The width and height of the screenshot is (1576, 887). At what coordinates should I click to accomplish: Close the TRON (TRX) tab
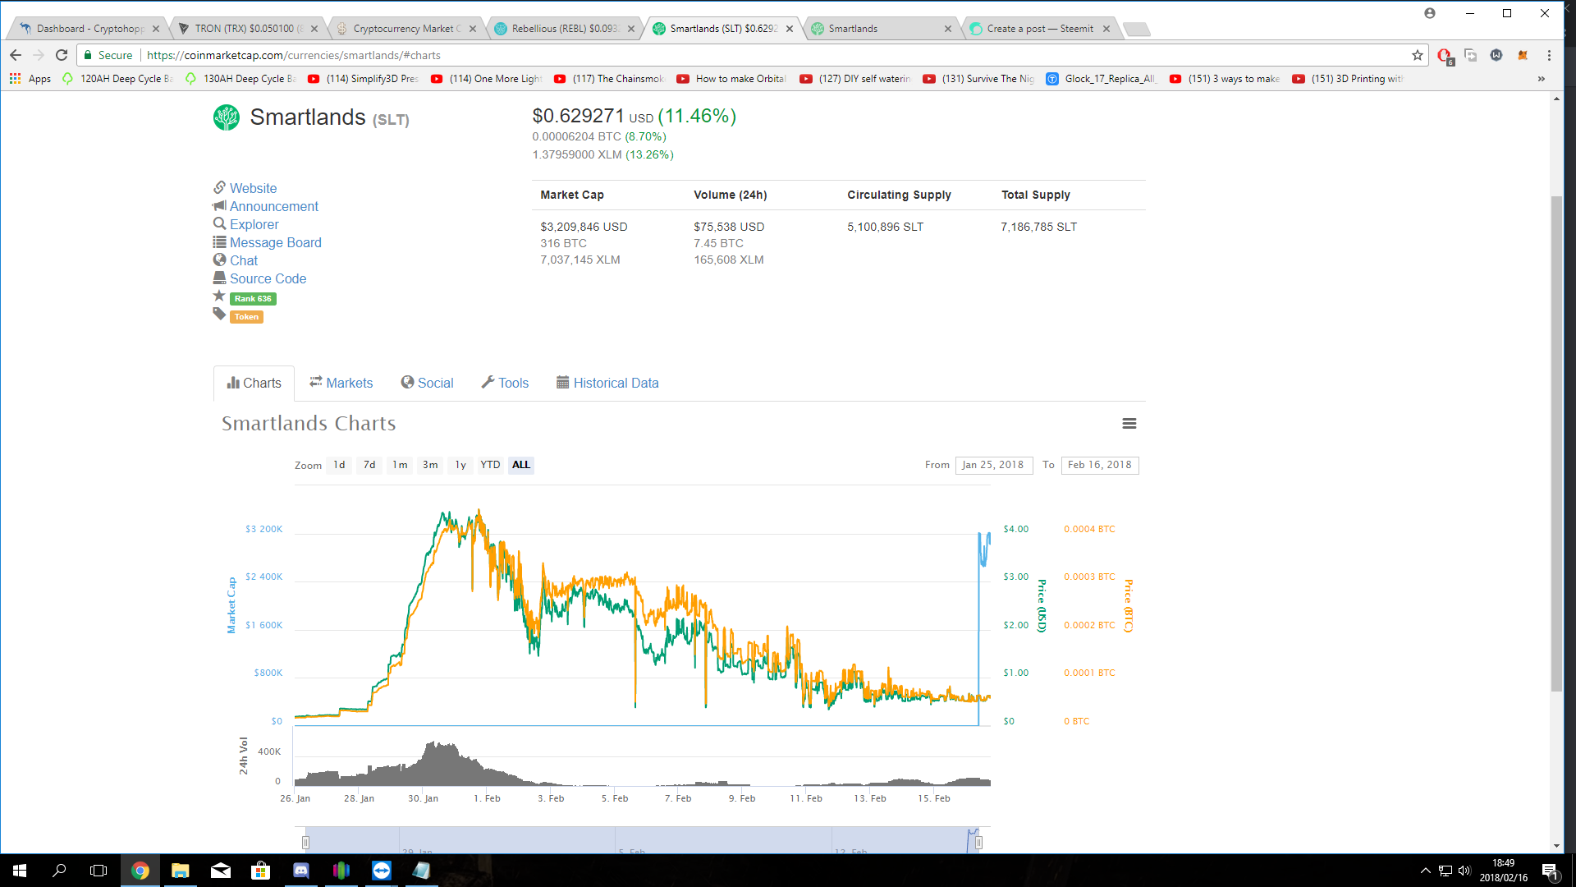(x=314, y=29)
